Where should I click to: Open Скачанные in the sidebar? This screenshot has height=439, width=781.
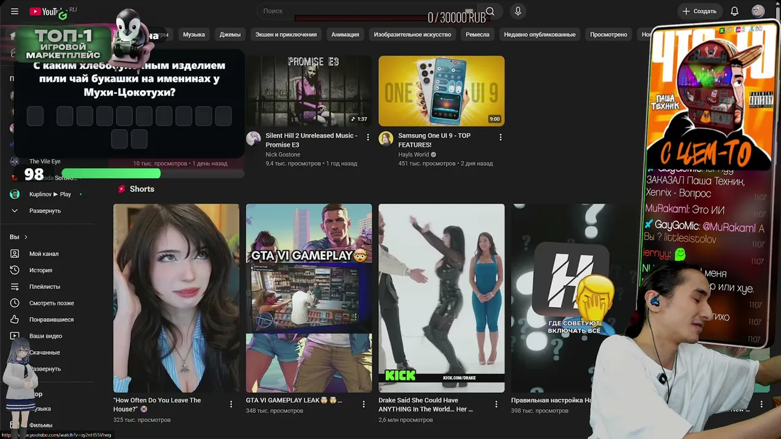(x=45, y=352)
